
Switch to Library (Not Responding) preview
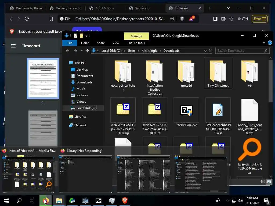tap(86, 171)
